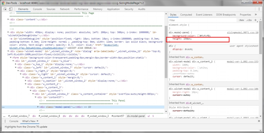This screenshot has width=264, height=133.
Task: Open the Network tab
Action: coord(65,9)
